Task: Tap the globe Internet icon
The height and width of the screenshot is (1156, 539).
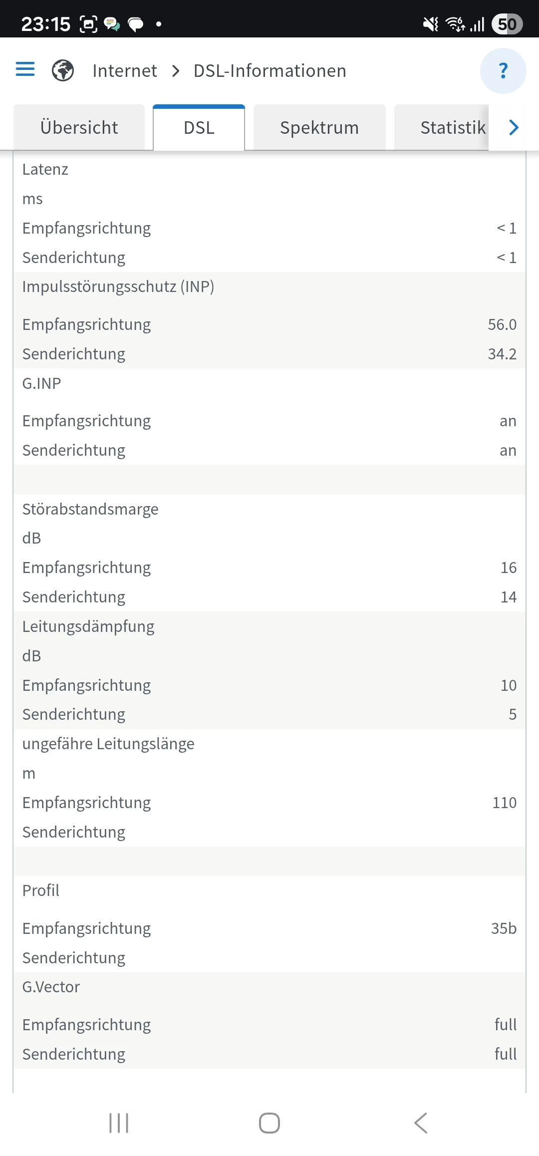Action: (x=63, y=70)
